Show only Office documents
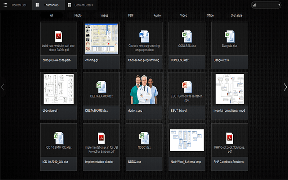This screenshot has width=288, height=180. (210, 15)
